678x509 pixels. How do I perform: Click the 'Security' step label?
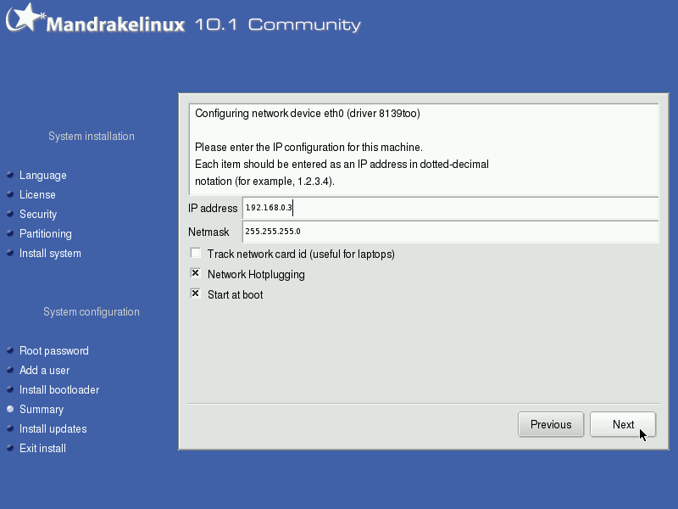coord(38,215)
